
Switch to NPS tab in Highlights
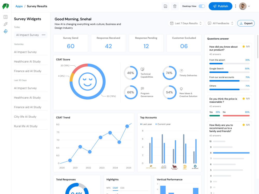[109, 188]
